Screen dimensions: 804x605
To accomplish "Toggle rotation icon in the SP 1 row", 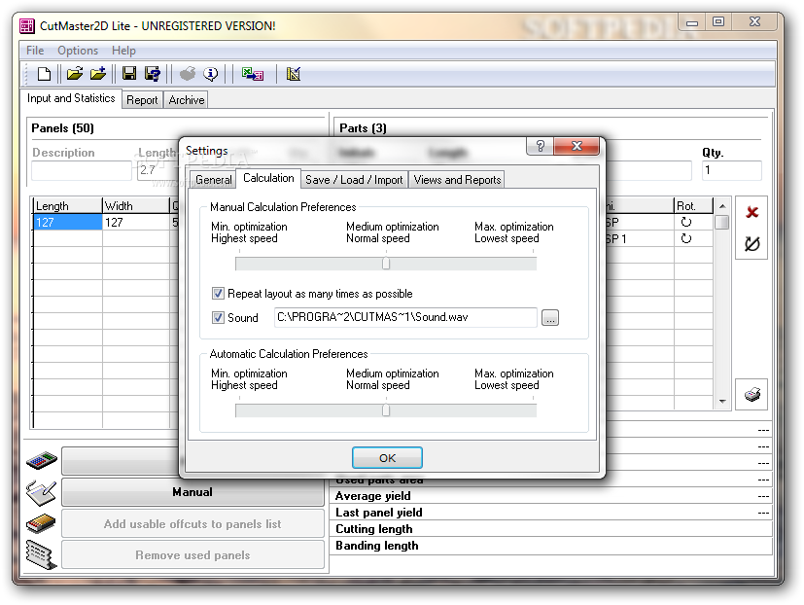I will (686, 238).
